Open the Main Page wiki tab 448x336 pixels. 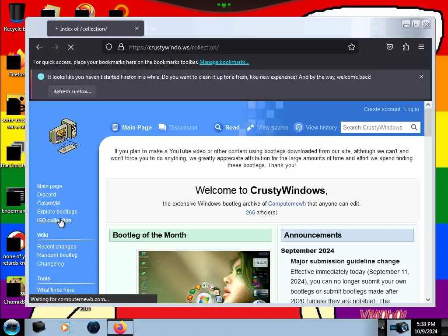pos(132,127)
